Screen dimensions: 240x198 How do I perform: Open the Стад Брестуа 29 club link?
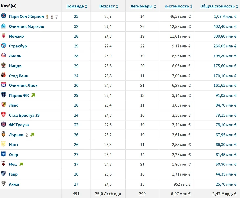click(x=24, y=115)
